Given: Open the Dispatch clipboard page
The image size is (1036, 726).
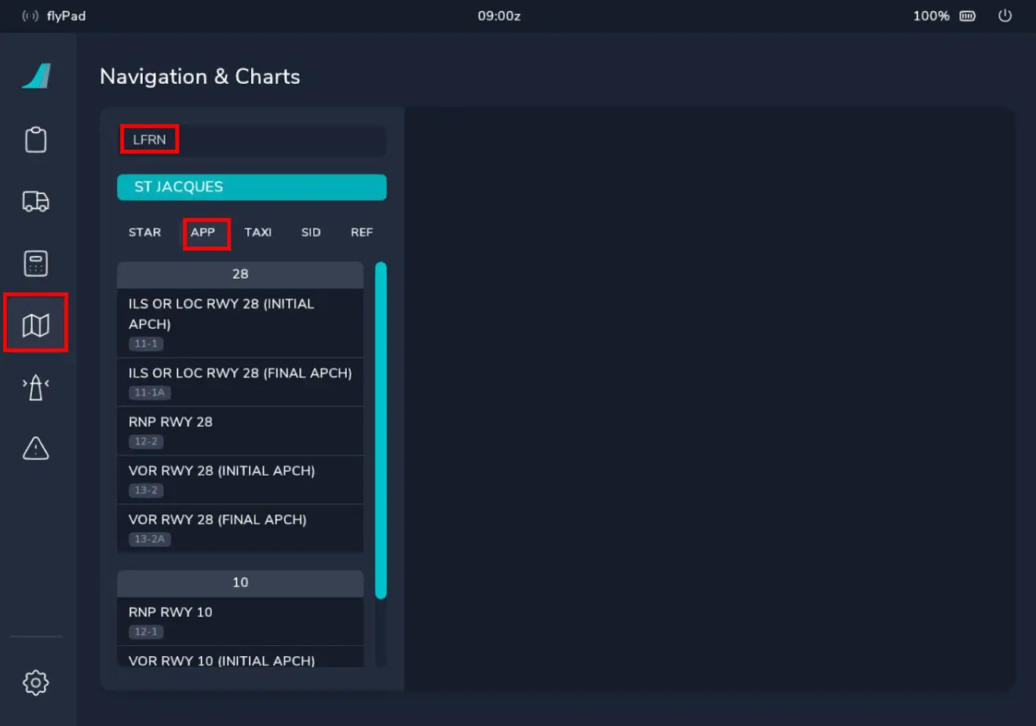Looking at the screenshot, I should pos(36,140).
